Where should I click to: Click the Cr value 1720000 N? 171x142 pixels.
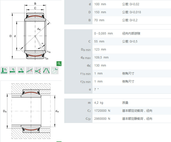(x=102, y=111)
